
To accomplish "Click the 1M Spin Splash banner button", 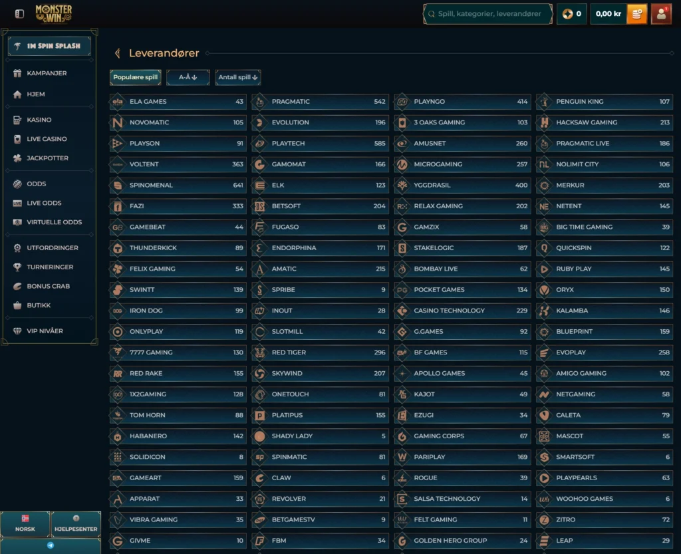I will pyautogui.click(x=49, y=46).
